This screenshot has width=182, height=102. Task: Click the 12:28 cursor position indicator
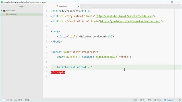[x=27, y=100]
